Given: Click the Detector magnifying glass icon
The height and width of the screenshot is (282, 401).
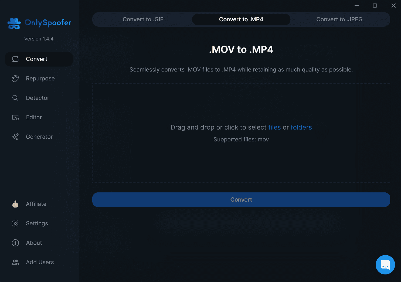Looking at the screenshot, I should (x=15, y=98).
